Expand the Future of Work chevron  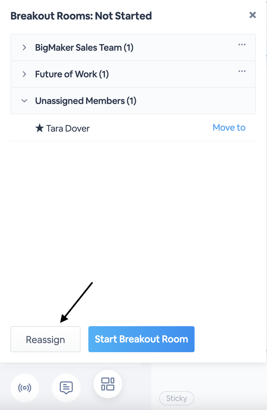point(24,74)
